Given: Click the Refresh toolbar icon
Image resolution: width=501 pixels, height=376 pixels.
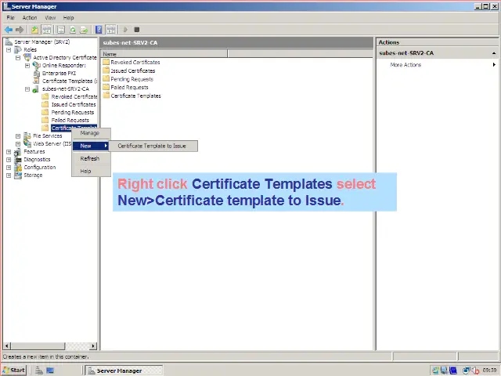Looking at the screenshot, I should [x=73, y=30].
